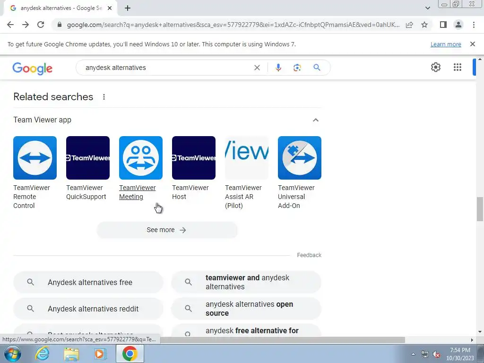Start voice search with microphone

pyautogui.click(x=278, y=68)
